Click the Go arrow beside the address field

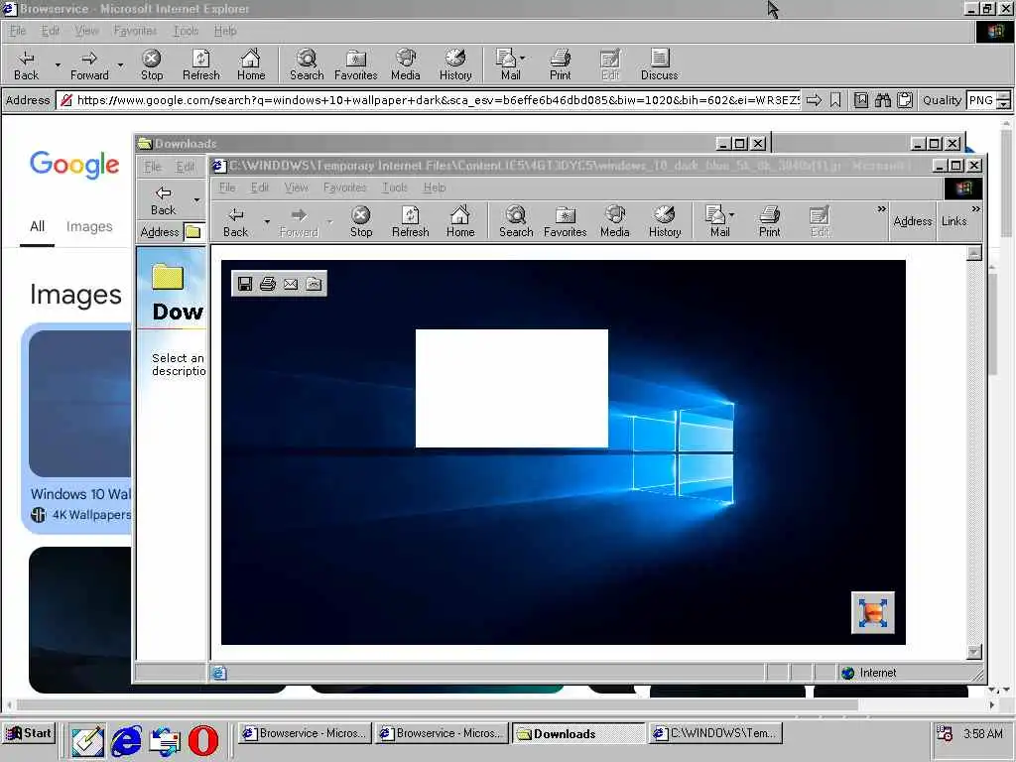tap(814, 100)
